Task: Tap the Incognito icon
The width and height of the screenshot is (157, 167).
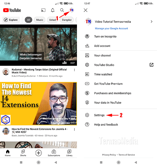Action: click(87, 36)
